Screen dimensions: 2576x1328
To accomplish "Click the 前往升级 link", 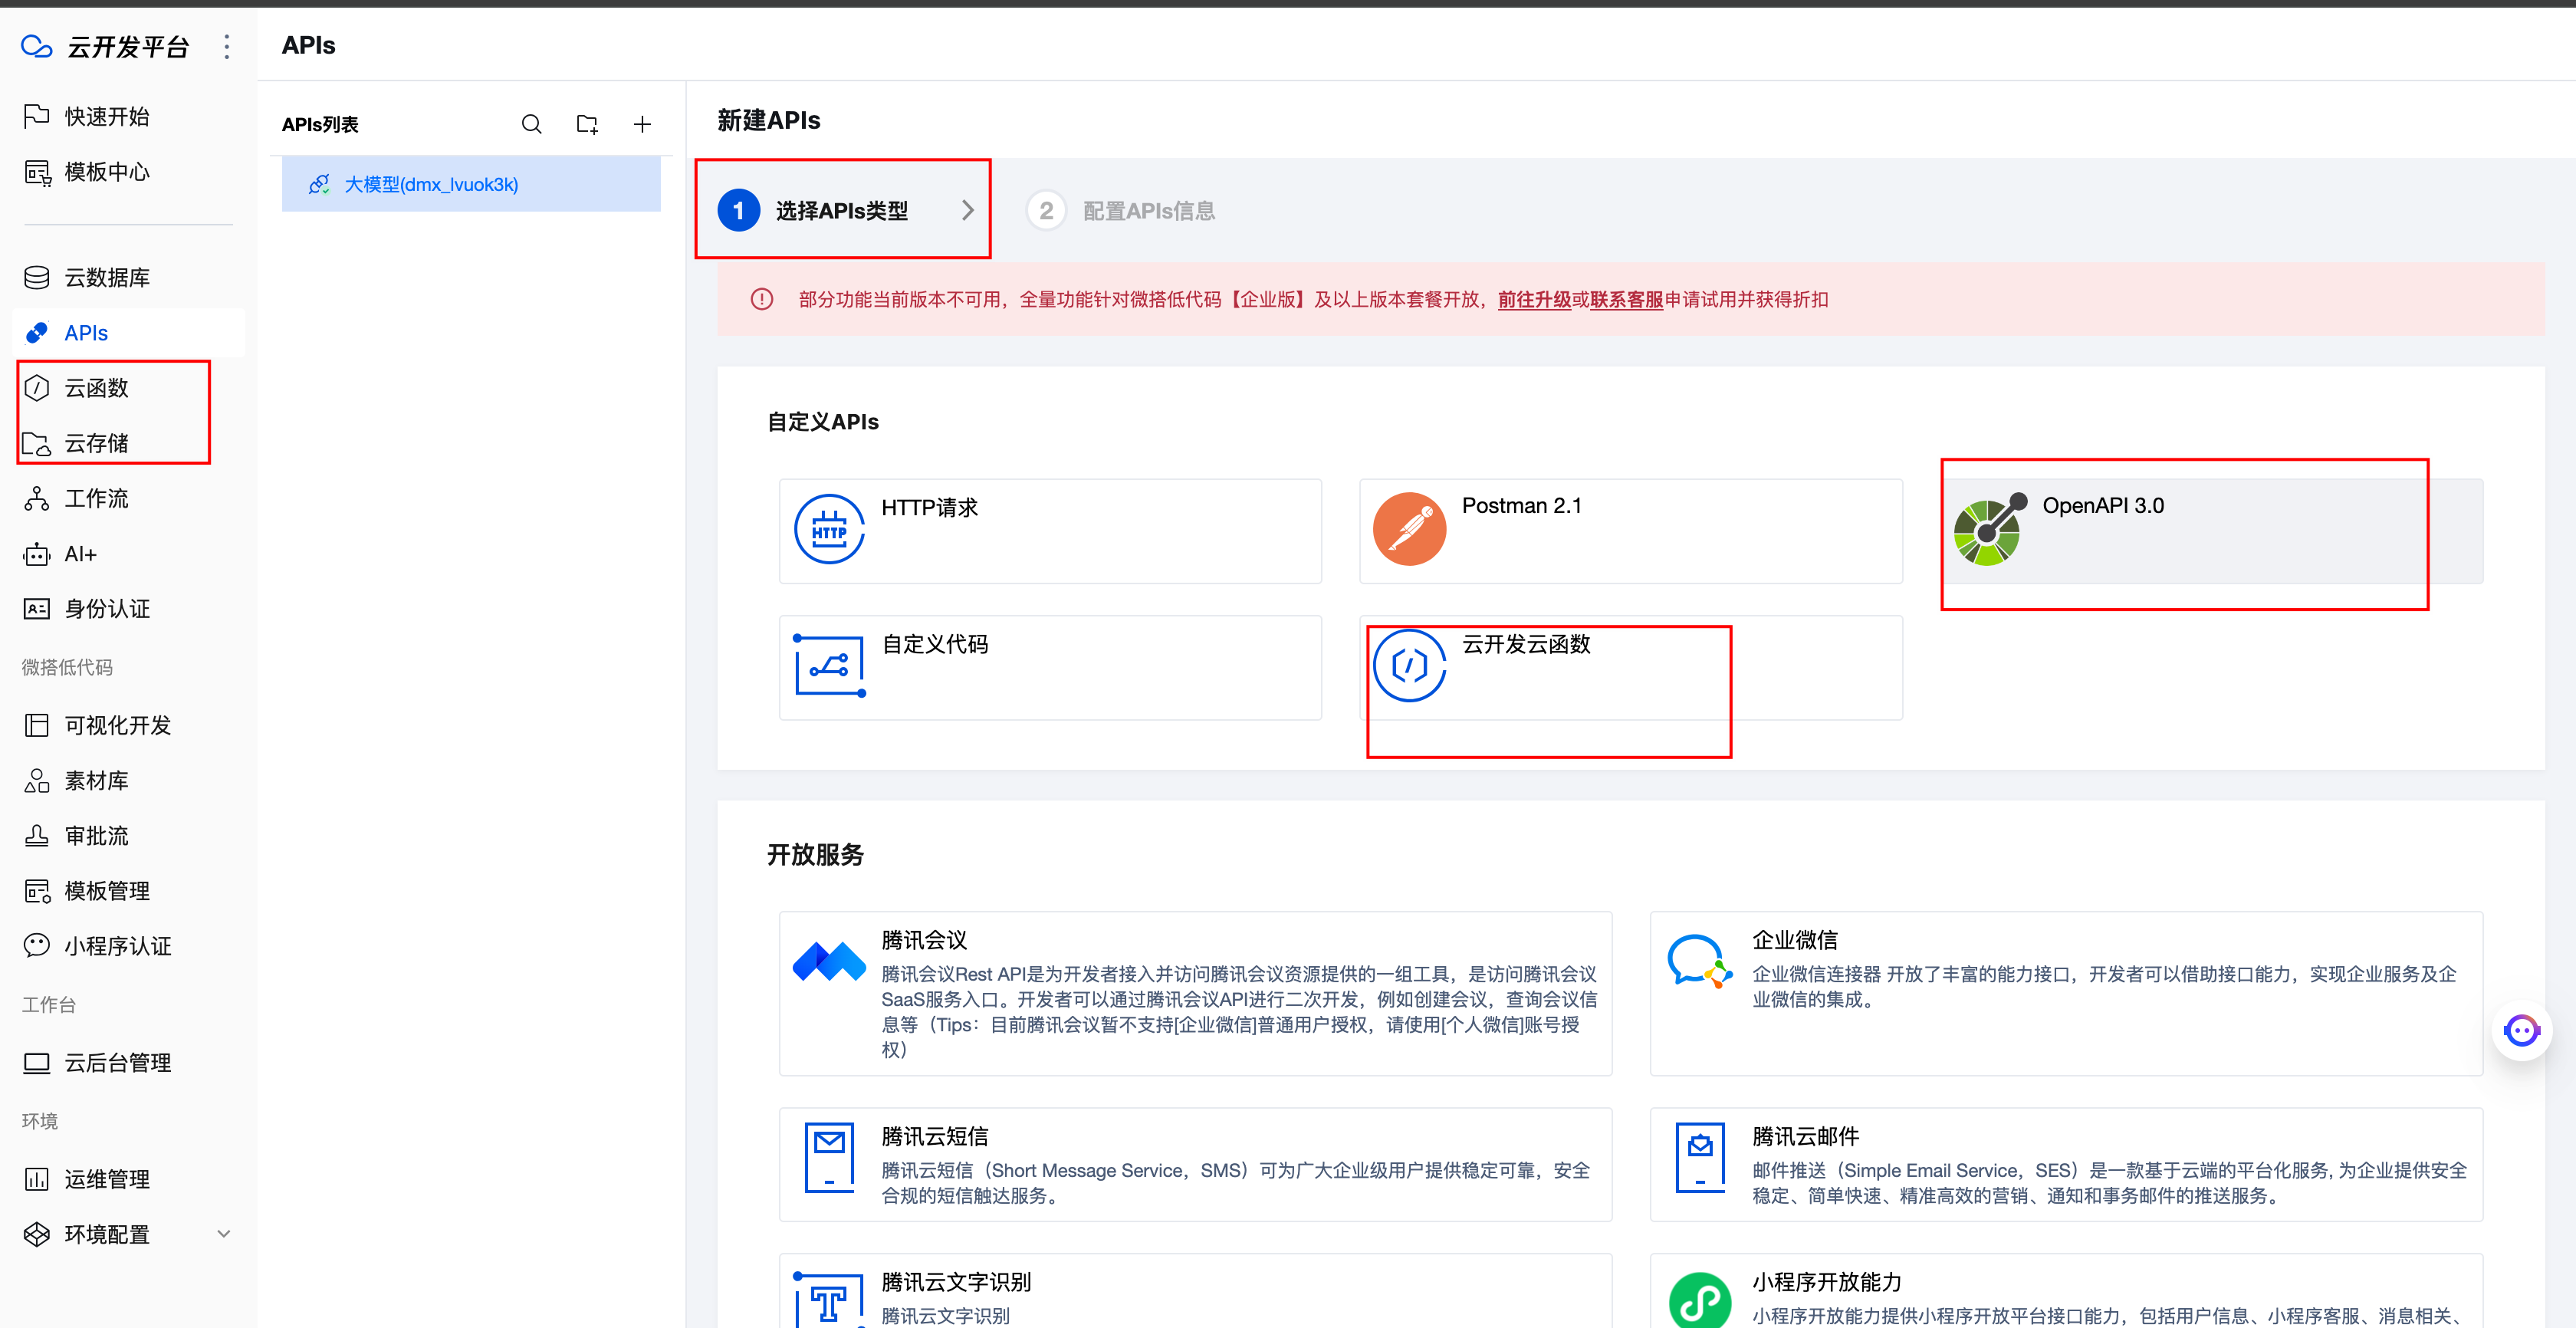I will point(1534,300).
